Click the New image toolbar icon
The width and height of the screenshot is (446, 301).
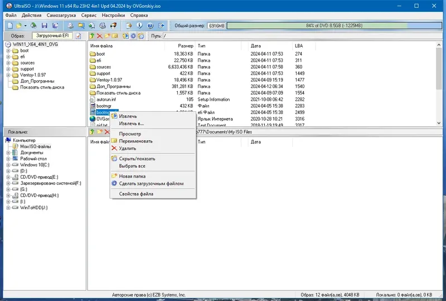(x=10, y=26)
